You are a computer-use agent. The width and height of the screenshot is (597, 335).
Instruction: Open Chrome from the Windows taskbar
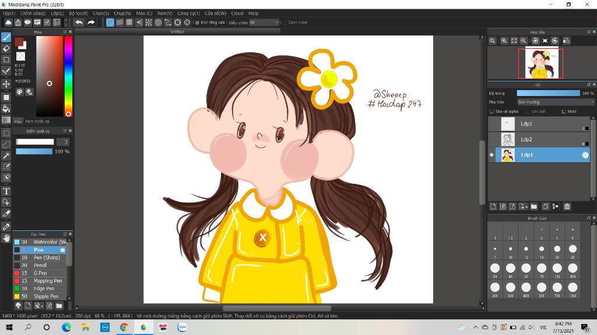tap(124, 327)
